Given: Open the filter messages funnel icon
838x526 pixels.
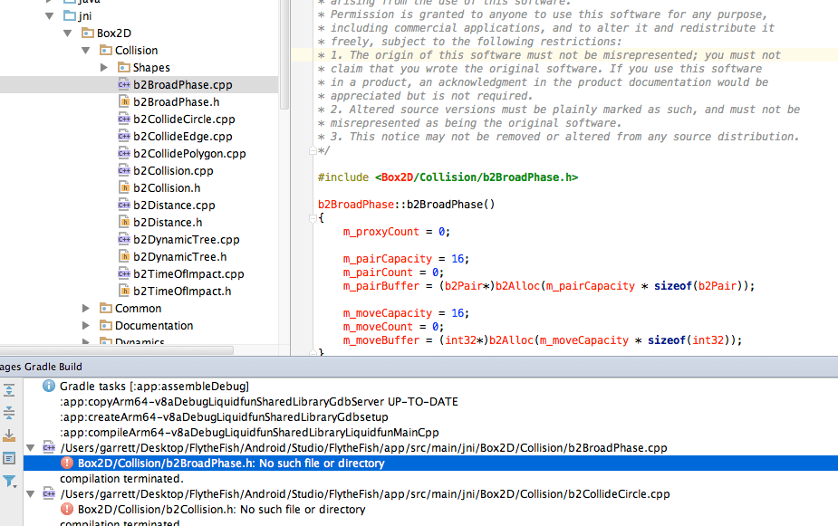Looking at the screenshot, I should click(x=9, y=481).
